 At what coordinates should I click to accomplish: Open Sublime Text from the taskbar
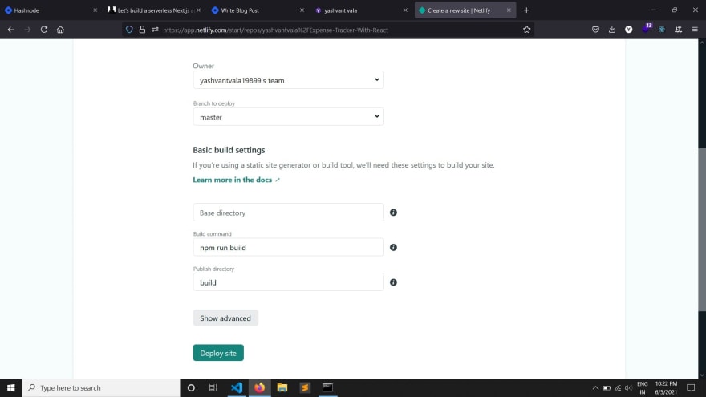(x=305, y=387)
